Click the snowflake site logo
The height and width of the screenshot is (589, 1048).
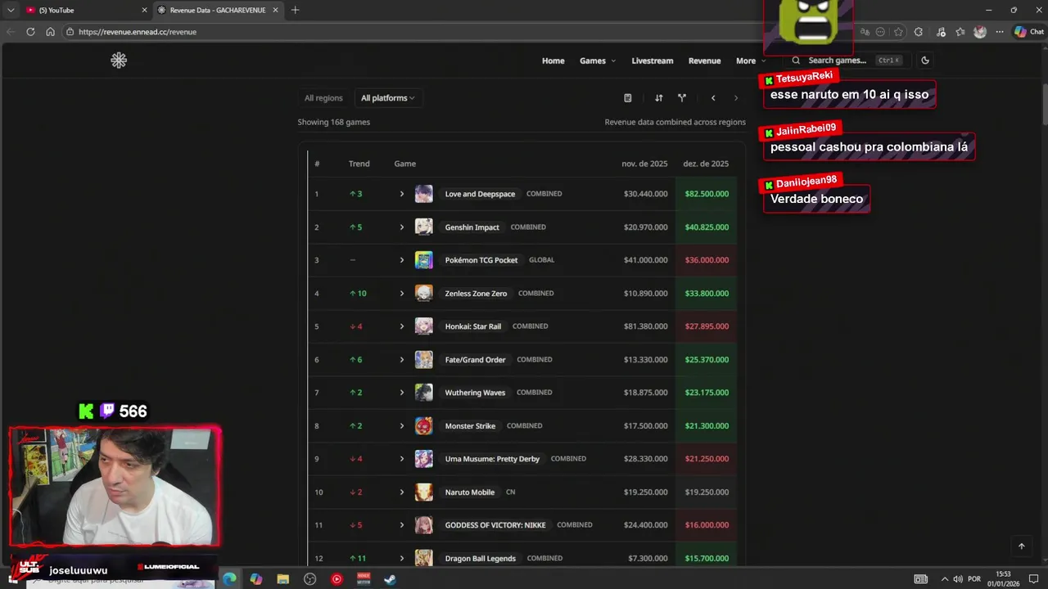pos(119,61)
